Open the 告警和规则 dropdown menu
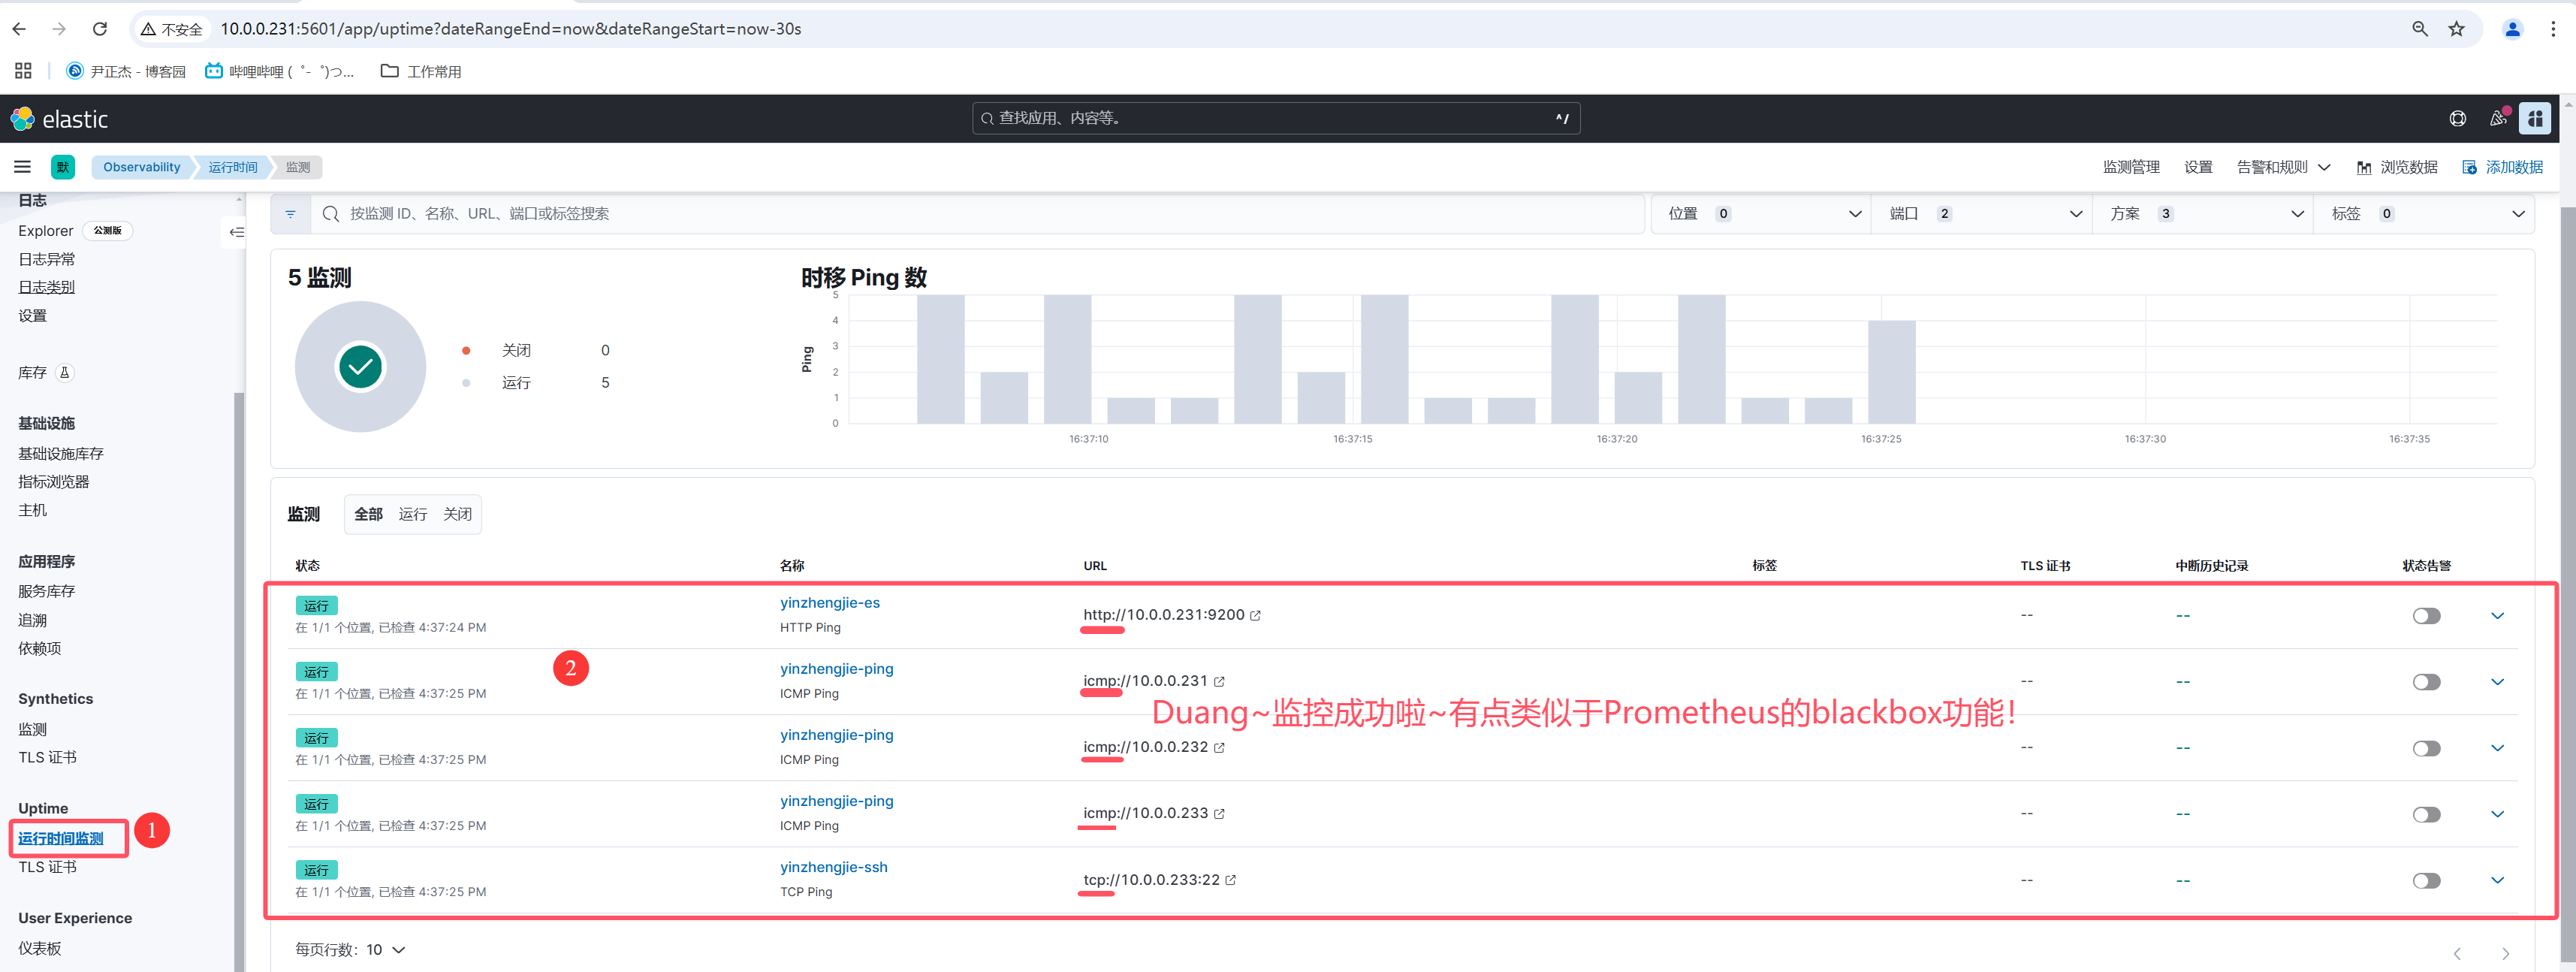 tap(2283, 167)
